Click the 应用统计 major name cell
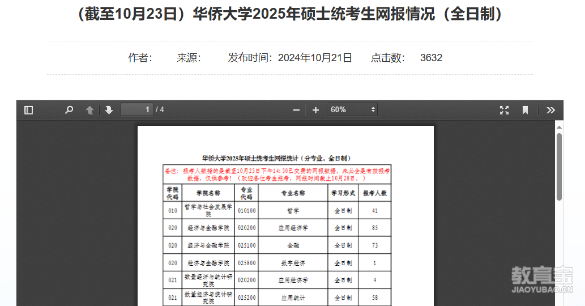The image size is (585, 306). tap(293, 298)
